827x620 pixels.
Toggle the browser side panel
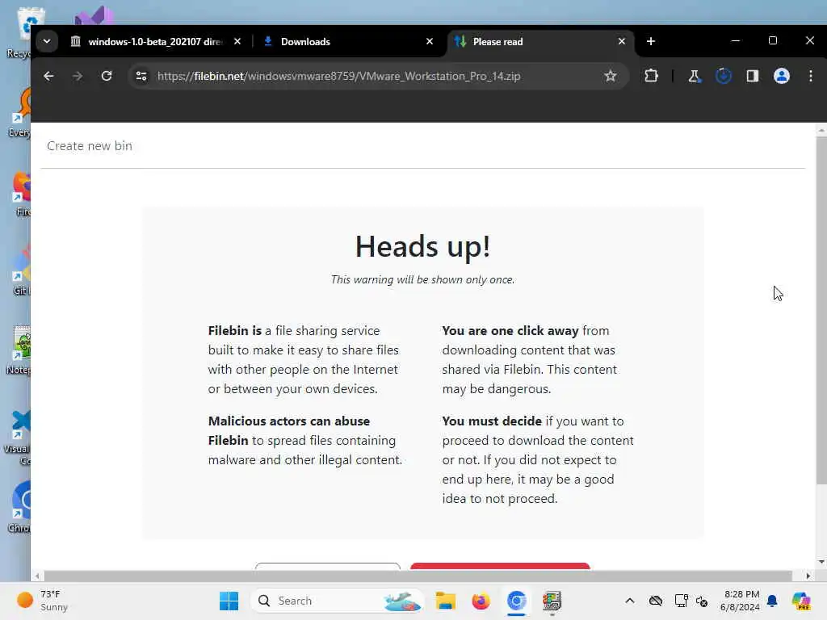click(x=752, y=76)
